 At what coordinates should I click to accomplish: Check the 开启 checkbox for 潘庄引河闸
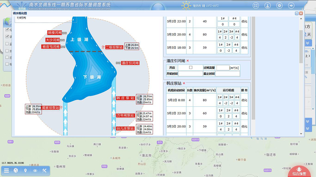[191, 67]
